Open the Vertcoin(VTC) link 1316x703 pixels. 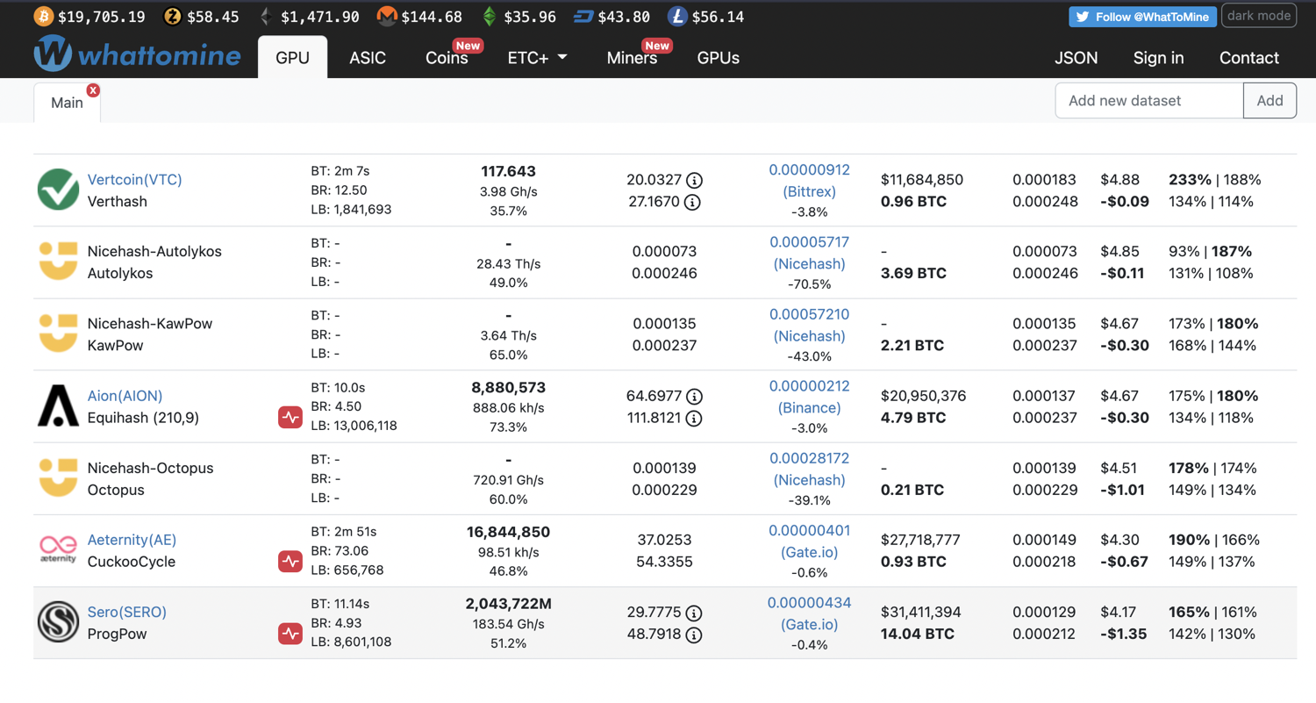point(135,180)
